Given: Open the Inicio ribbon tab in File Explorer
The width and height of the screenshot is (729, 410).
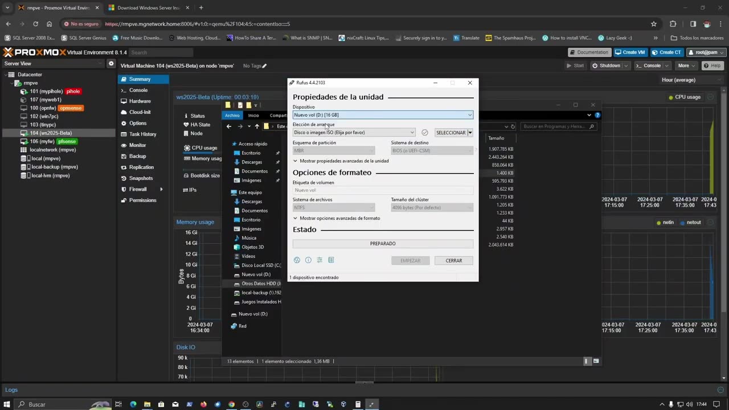Looking at the screenshot, I should (253, 116).
